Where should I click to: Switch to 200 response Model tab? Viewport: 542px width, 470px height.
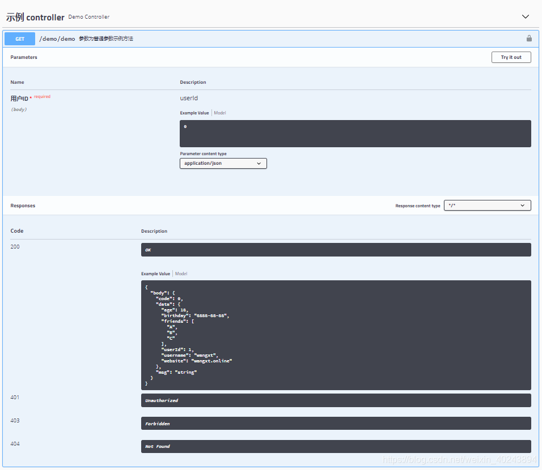click(x=181, y=274)
